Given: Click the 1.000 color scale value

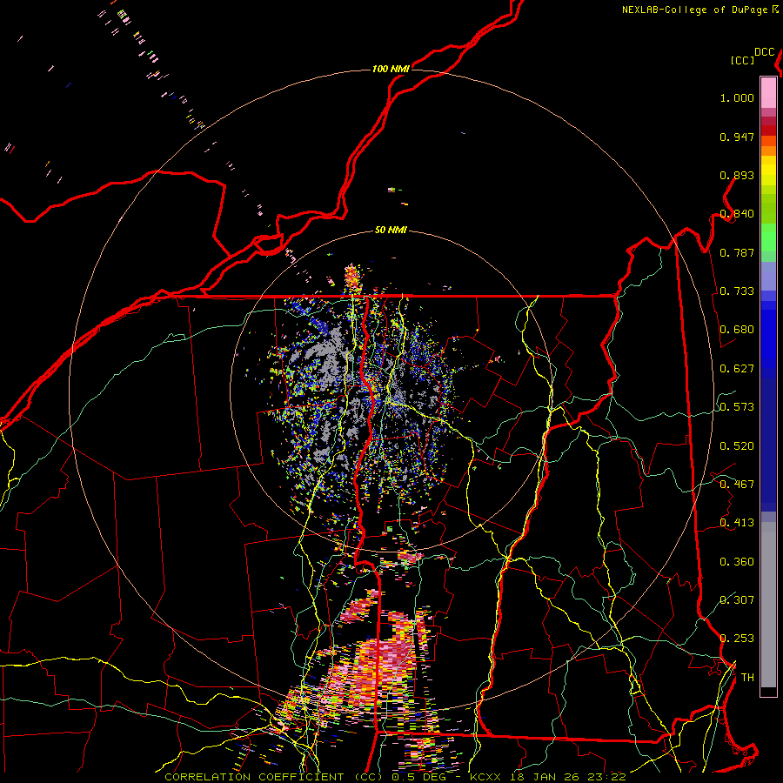Looking at the screenshot, I should pyautogui.click(x=737, y=97).
